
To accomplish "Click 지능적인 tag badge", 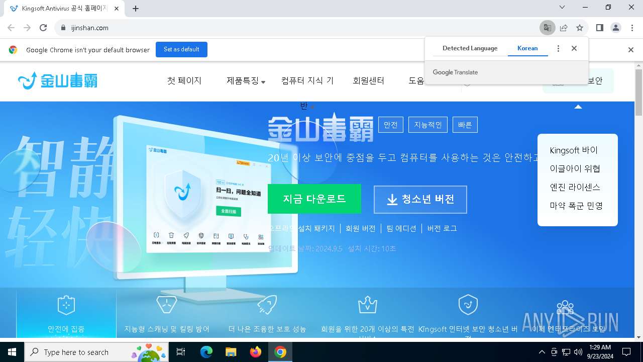I will click(x=428, y=125).
